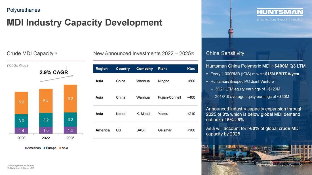Click the 'BASF' company cell

(141, 130)
